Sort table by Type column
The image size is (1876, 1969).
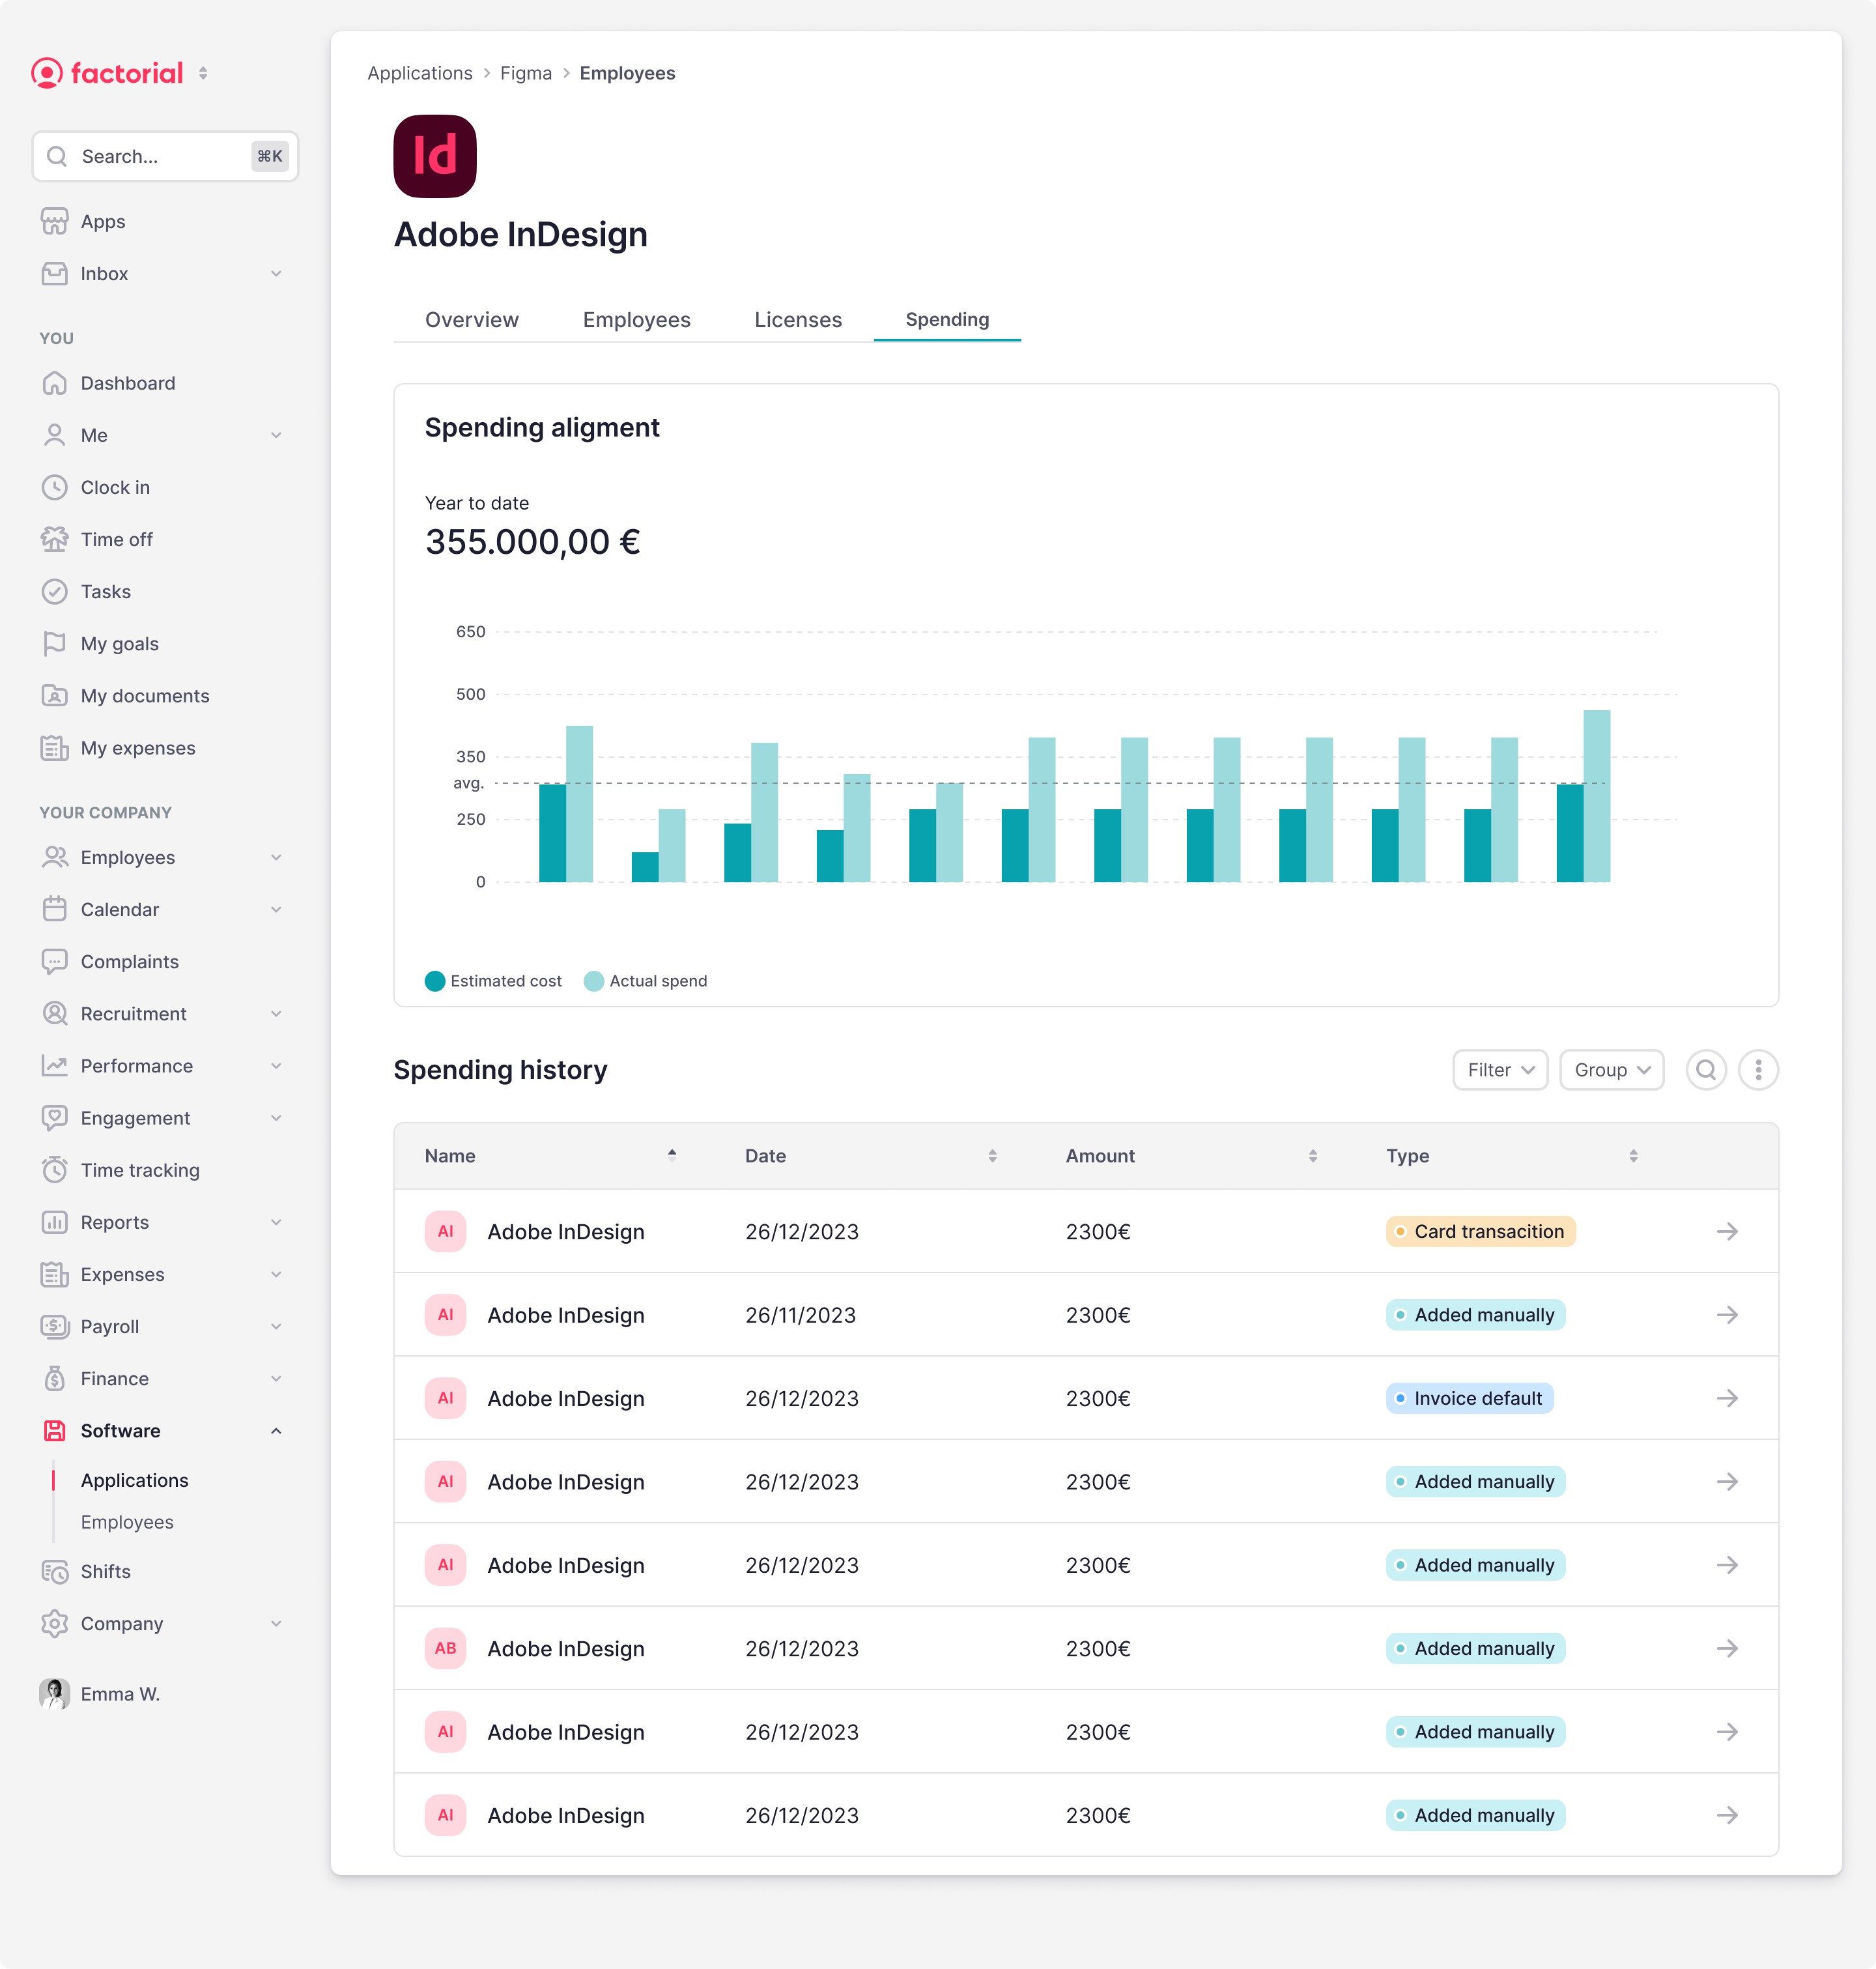point(1633,1155)
